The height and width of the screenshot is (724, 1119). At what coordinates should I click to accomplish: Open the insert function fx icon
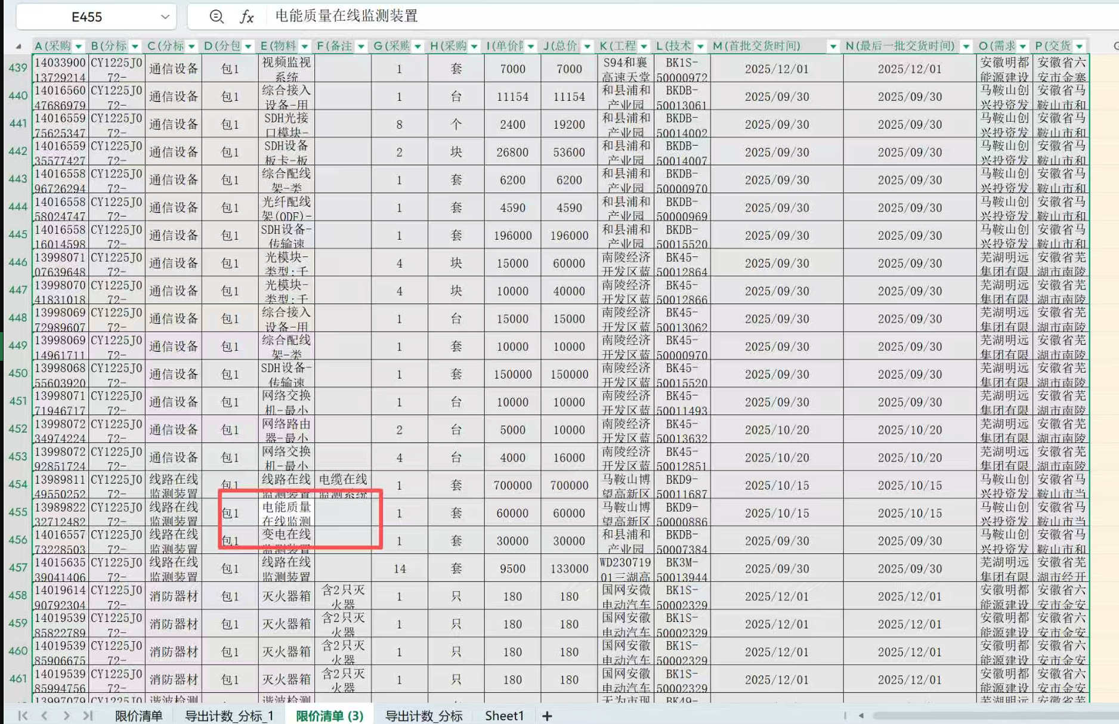(x=246, y=17)
